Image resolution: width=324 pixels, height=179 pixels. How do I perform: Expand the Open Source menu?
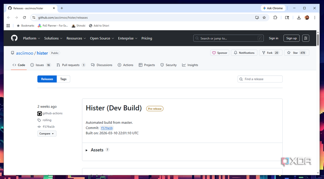pos(102,38)
